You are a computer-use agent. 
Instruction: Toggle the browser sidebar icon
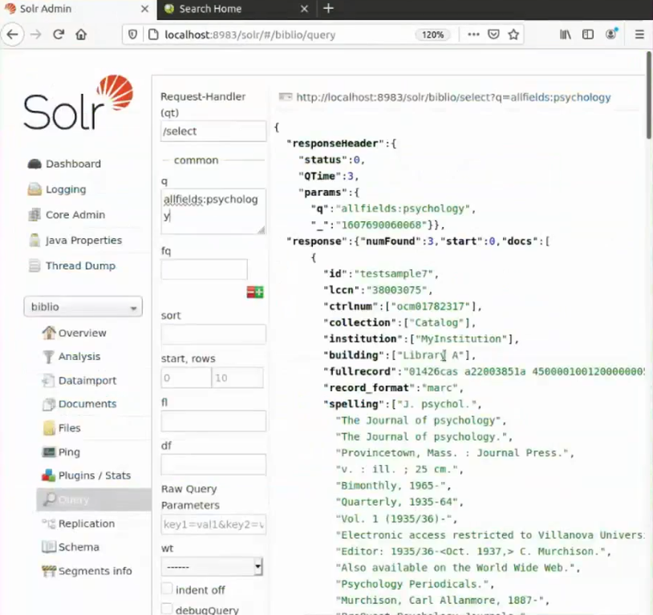[587, 34]
